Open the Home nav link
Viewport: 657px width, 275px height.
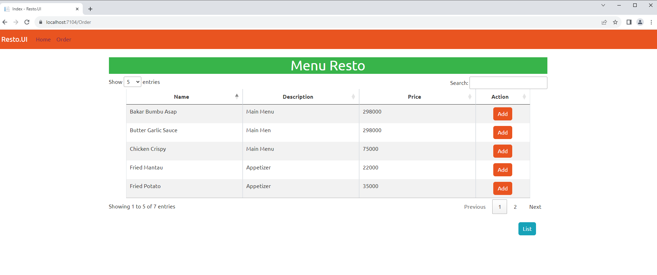pyautogui.click(x=43, y=39)
